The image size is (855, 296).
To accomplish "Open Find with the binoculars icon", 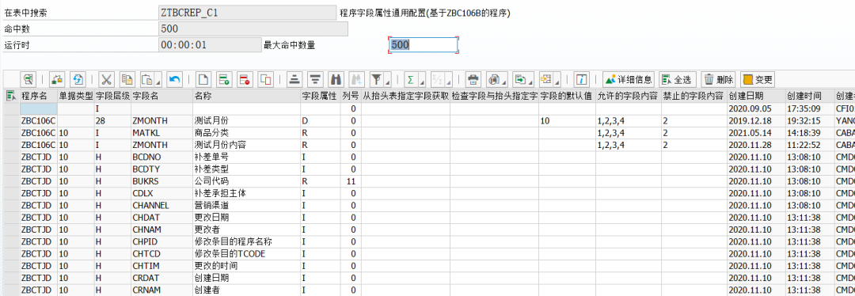I will (336, 80).
